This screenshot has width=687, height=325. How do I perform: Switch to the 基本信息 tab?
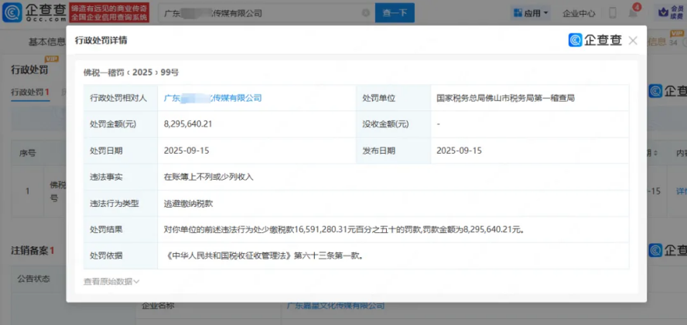[x=46, y=42]
